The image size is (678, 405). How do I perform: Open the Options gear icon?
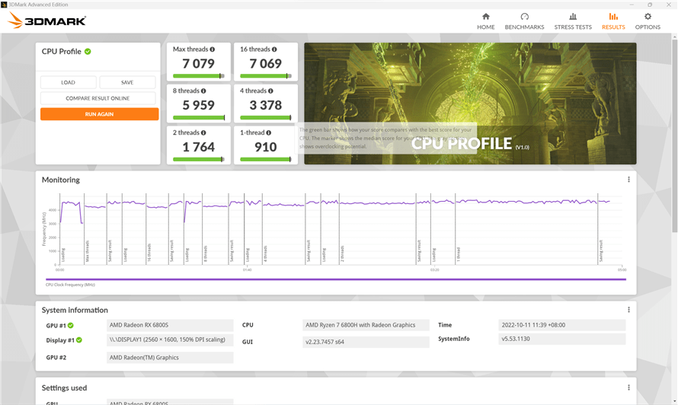tap(648, 17)
